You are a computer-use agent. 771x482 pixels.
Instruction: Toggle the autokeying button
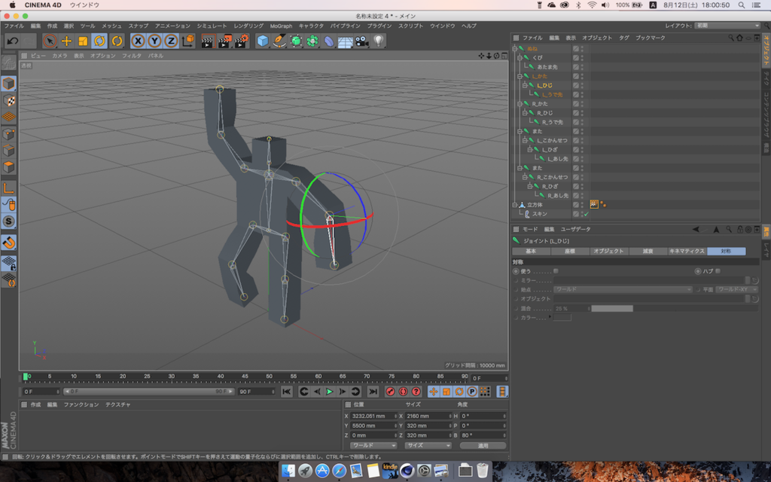coord(404,392)
